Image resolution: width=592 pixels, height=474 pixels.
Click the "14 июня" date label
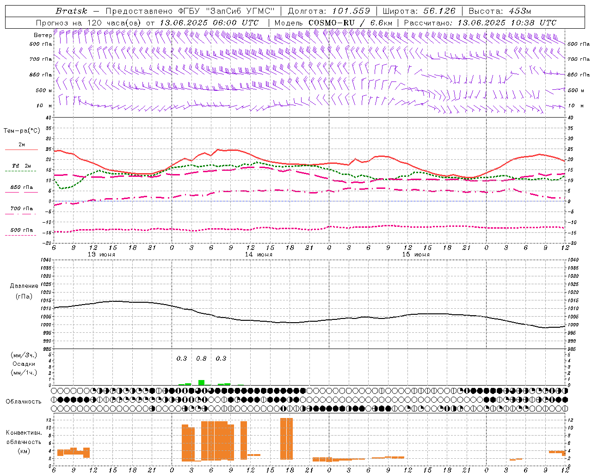click(259, 255)
